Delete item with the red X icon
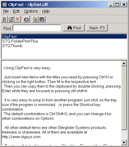 [18, 19]
